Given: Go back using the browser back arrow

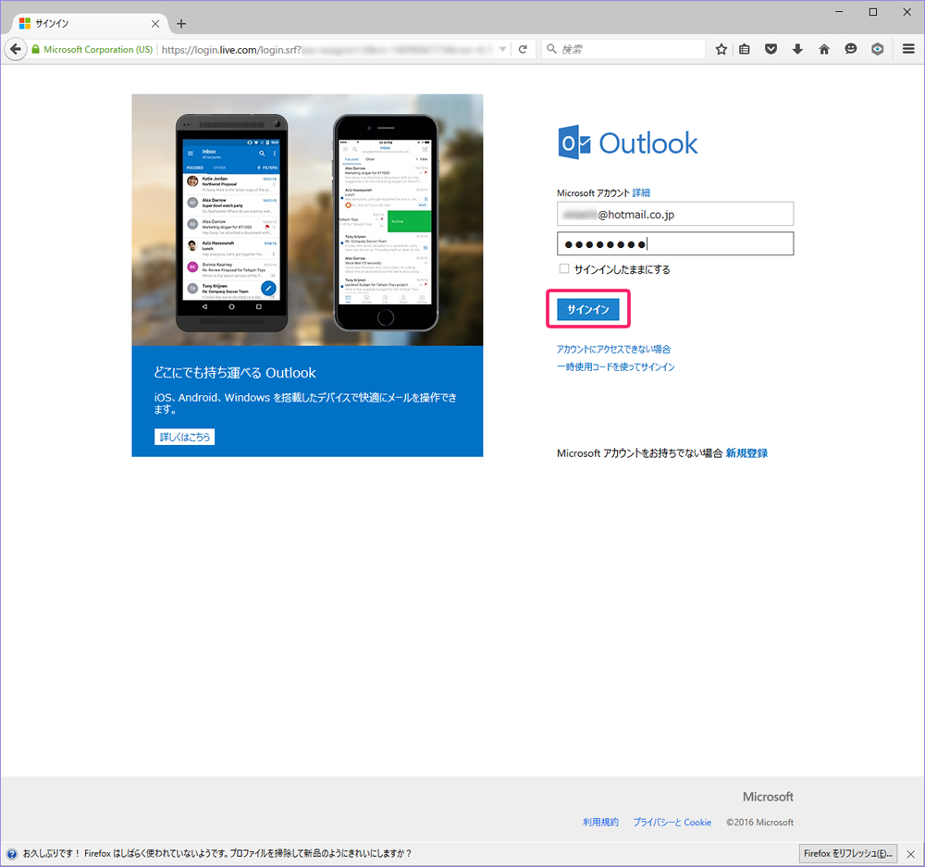Looking at the screenshot, I should pyautogui.click(x=16, y=49).
